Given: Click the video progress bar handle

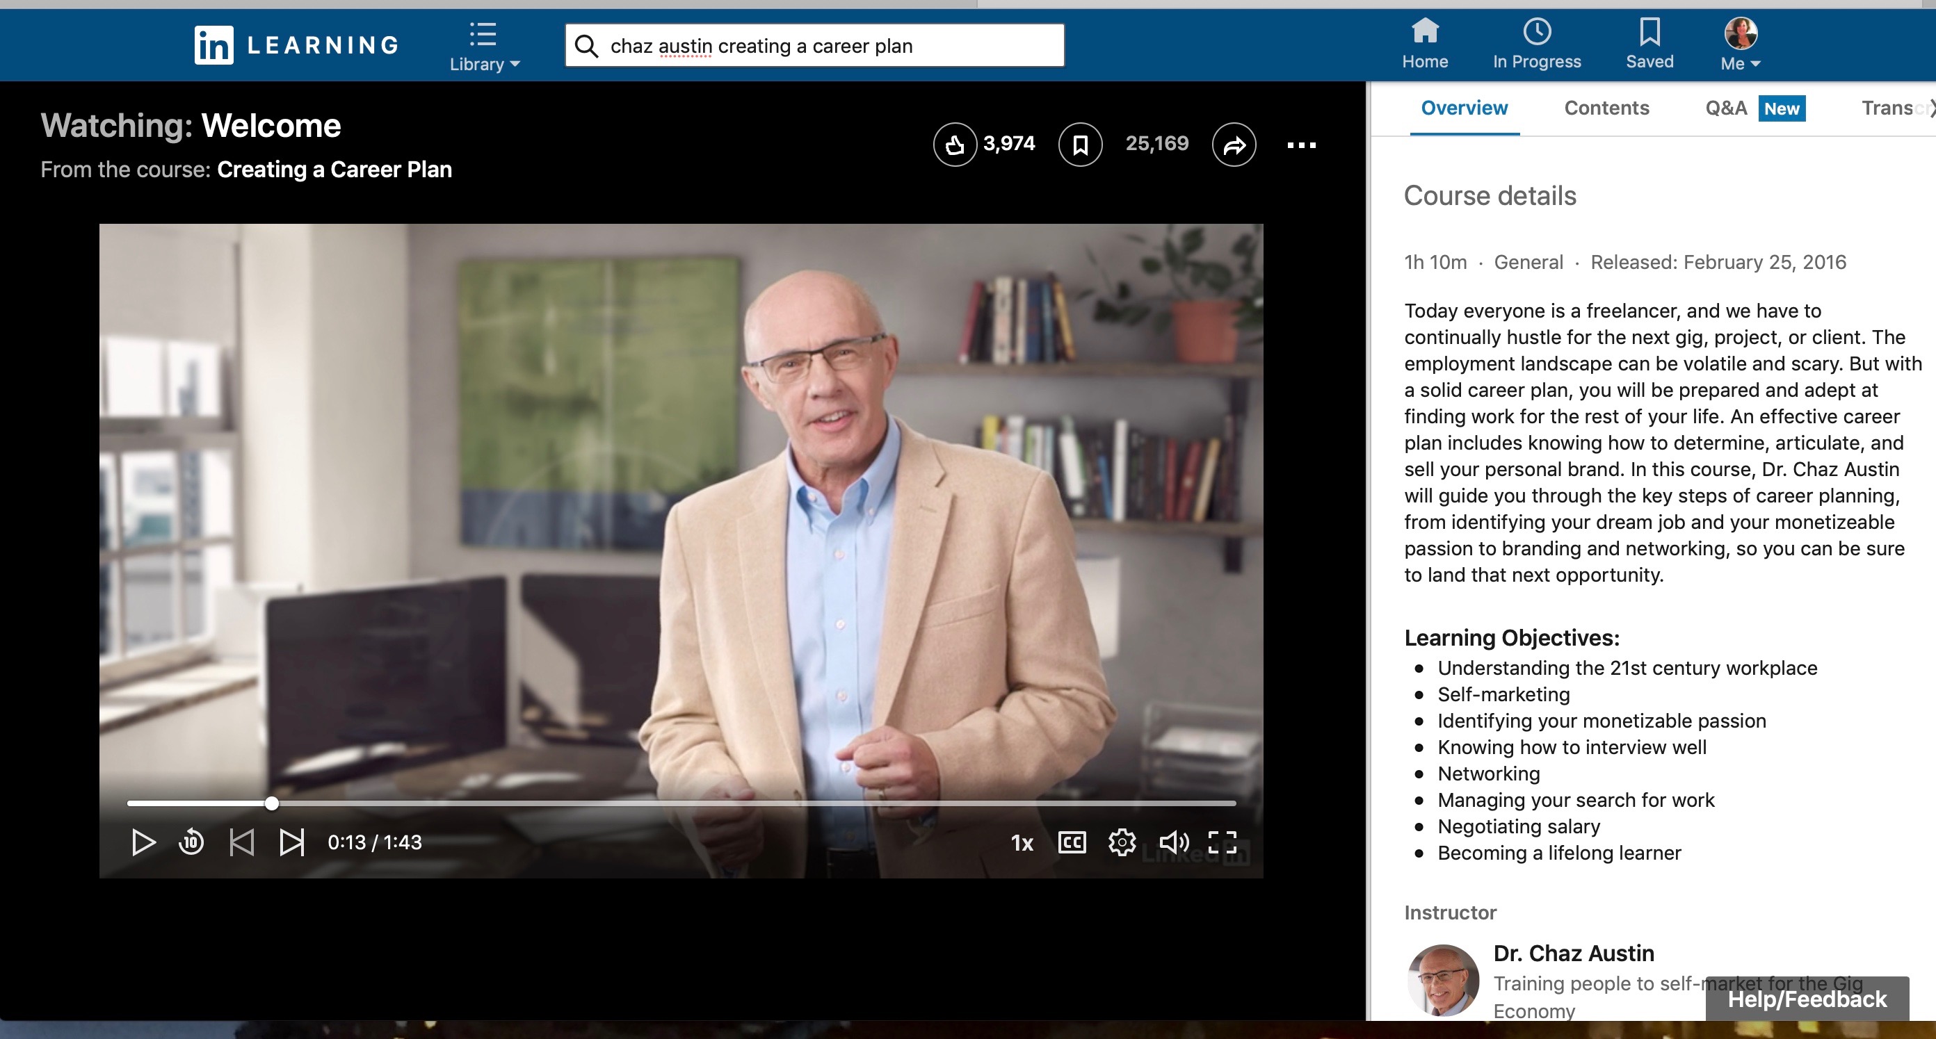Looking at the screenshot, I should [x=271, y=803].
